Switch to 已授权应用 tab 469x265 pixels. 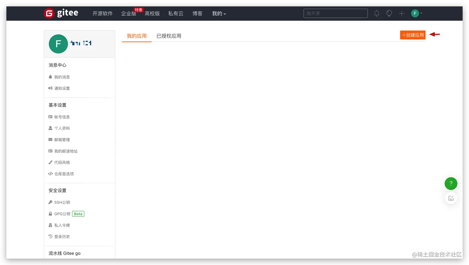169,36
